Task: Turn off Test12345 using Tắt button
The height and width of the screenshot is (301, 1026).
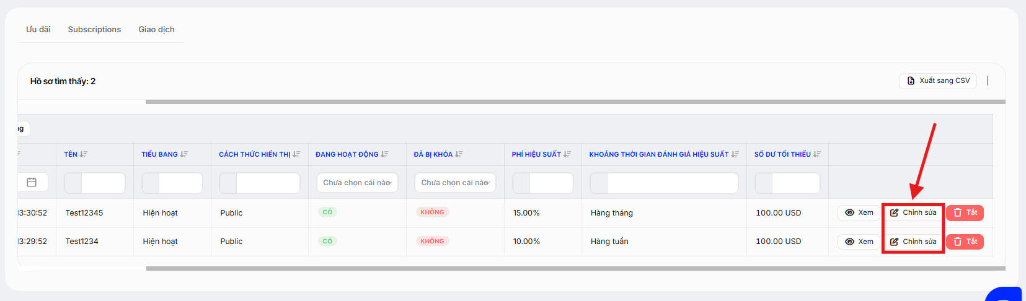Action: 965,212
